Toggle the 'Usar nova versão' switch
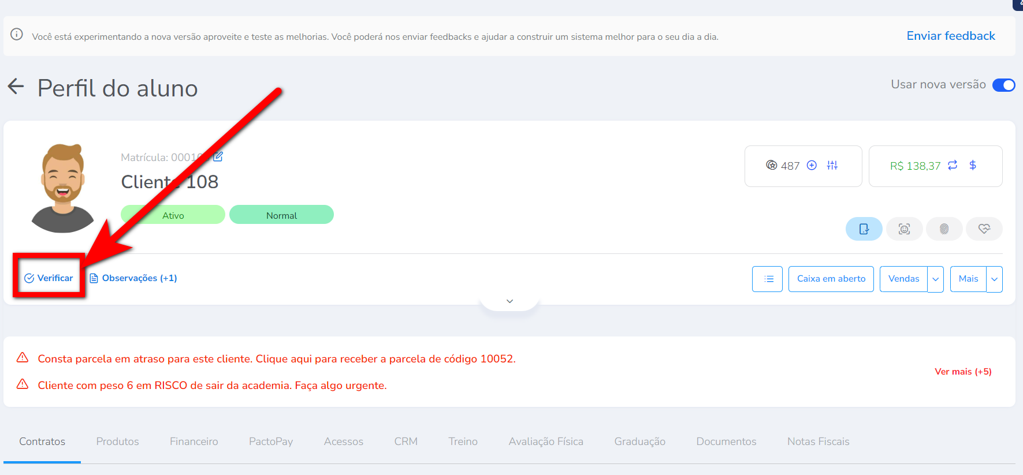The width and height of the screenshot is (1023, 475). coord(1003,85)
